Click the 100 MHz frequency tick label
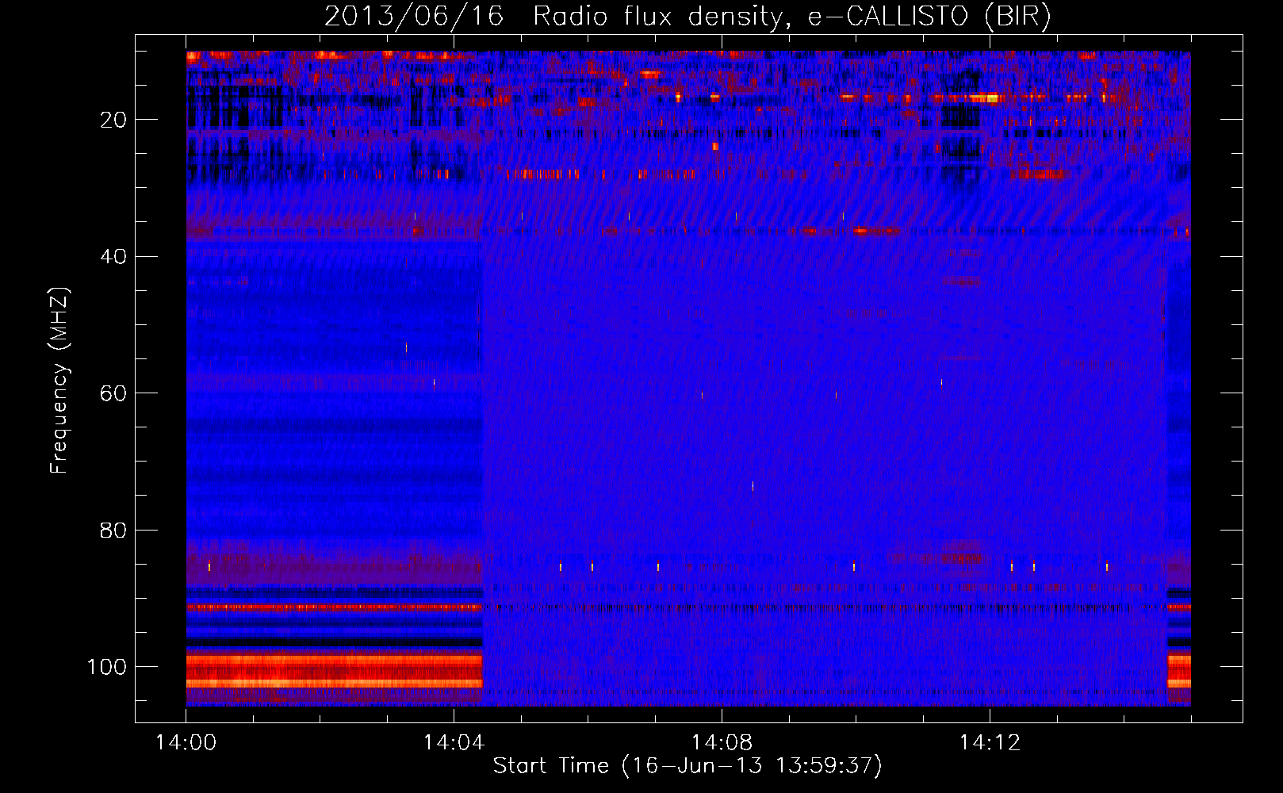Image resolution: width=1283 pixels, height=793 pixels. (x=107, y=667)
